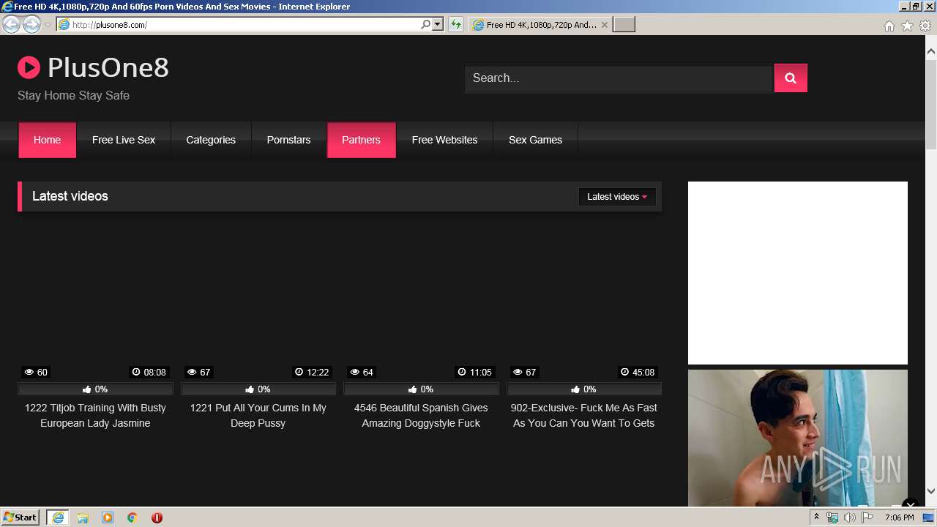Click the first video thumbnail with 08:08 duration
The height and width of the screenshot is (527, 937).
coord(95,300)
